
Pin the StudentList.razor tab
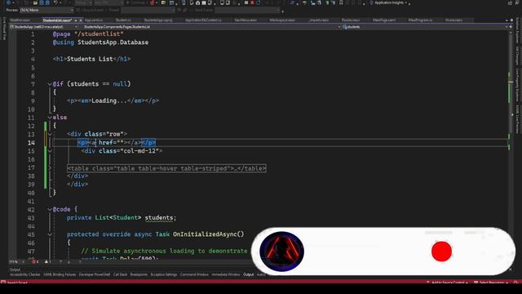pos(76,20)
